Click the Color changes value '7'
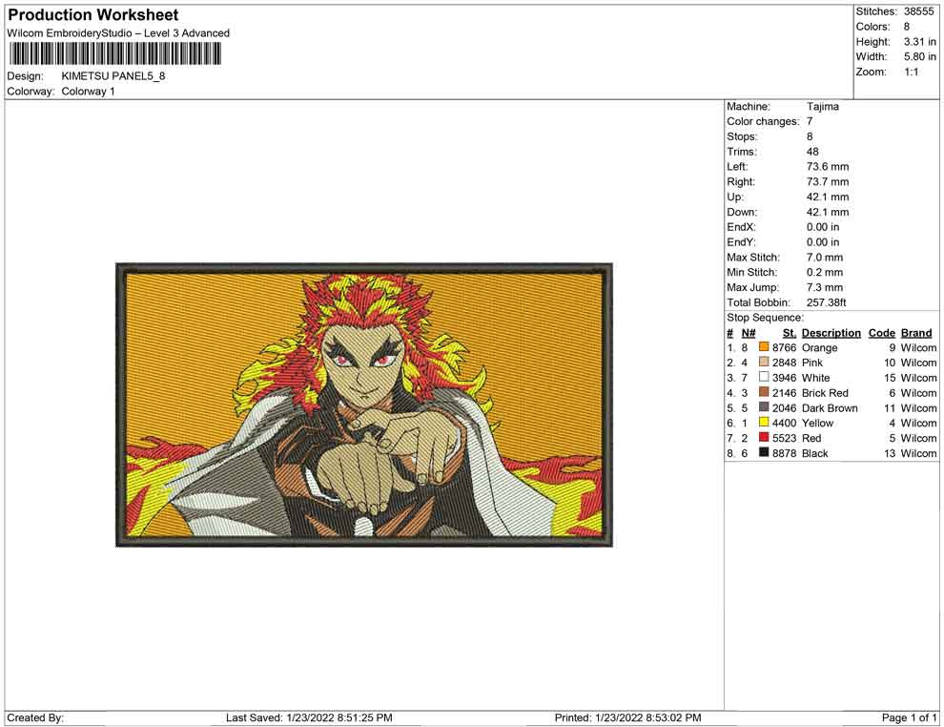The height and width of the screenshot is (727, 944). (810, 122)
